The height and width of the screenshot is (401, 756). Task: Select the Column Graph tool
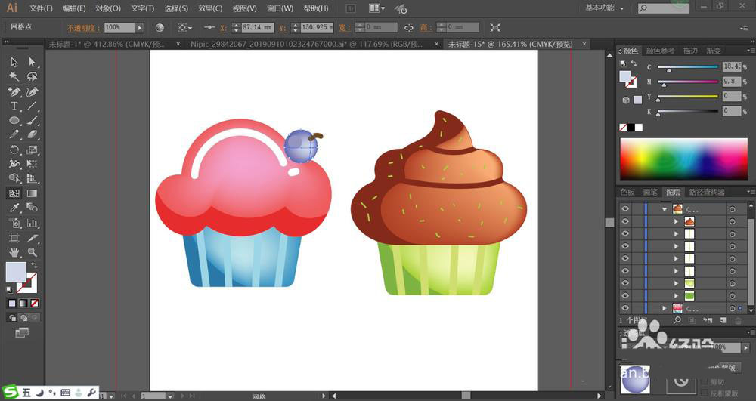(32, 223)
